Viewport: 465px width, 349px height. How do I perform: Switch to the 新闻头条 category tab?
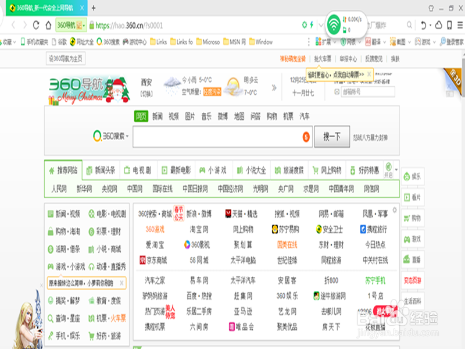[x=101, y=170]
